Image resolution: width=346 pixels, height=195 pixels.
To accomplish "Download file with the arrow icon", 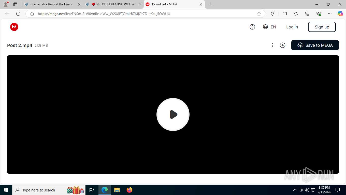I will 283,45.
